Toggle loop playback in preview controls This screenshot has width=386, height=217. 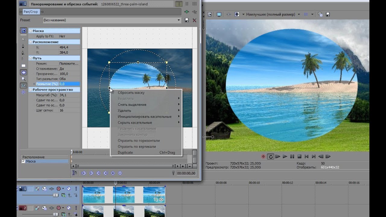[271, 156]
